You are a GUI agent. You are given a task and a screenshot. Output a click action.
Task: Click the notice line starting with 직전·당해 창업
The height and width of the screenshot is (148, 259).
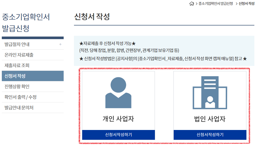click(129, 50)
